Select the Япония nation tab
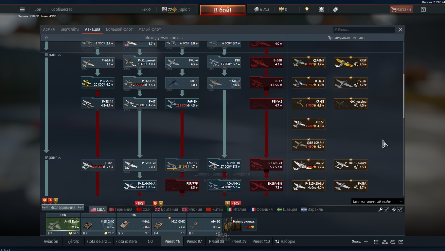445x251 pixels. 192,209
